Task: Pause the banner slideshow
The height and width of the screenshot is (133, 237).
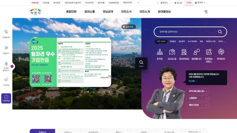Action: (x=99, y=92)
